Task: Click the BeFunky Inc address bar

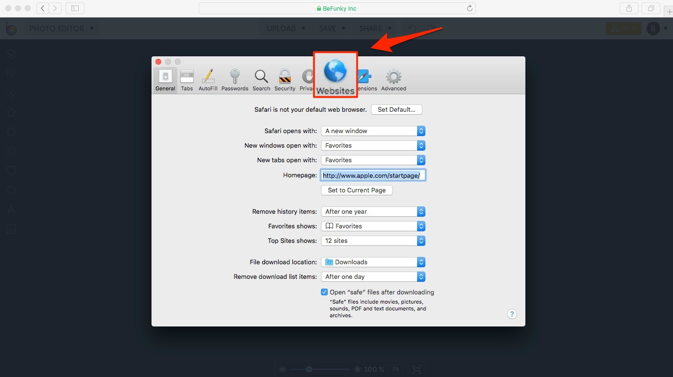Action: pyautogui.click(x=337, y=8)
